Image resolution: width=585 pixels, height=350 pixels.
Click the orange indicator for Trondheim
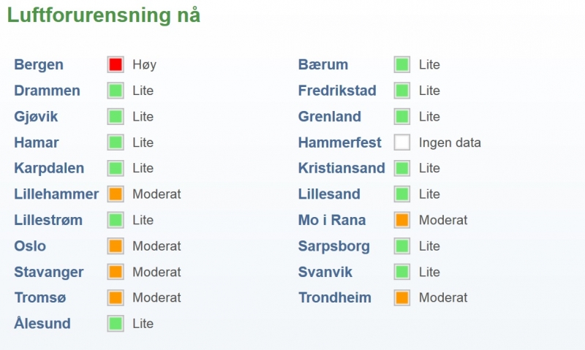pos(401,298)
